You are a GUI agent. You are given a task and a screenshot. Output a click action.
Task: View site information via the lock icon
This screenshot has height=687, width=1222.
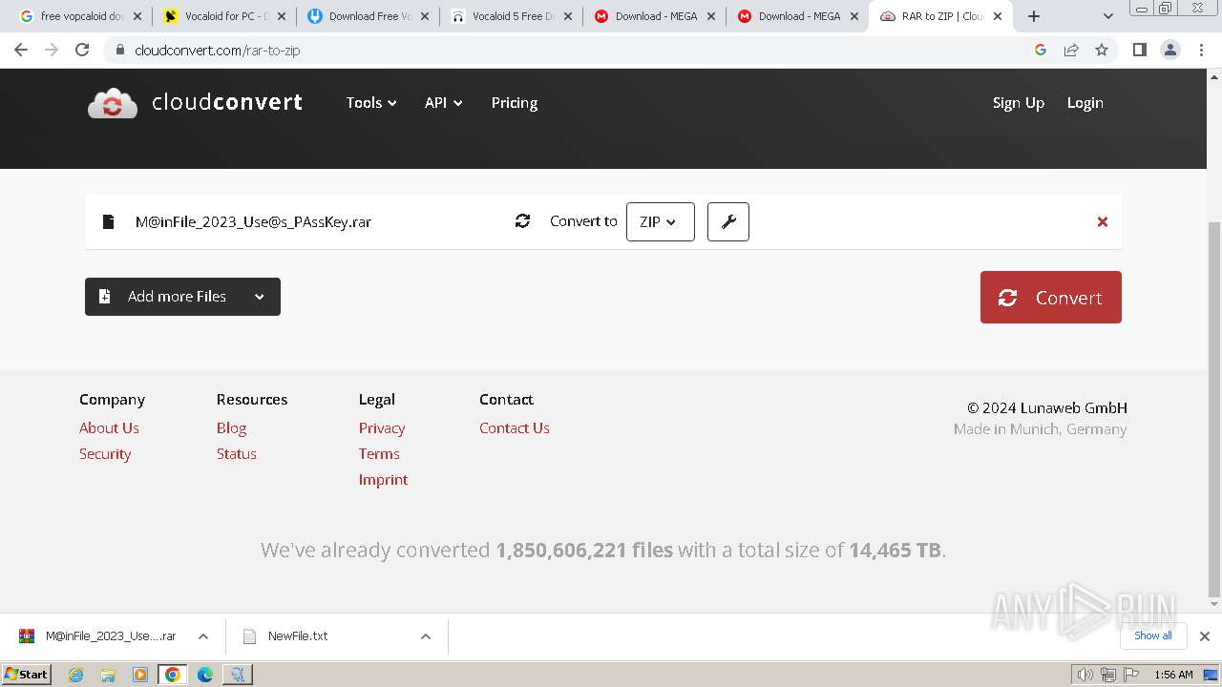click(x=119, y=50)
